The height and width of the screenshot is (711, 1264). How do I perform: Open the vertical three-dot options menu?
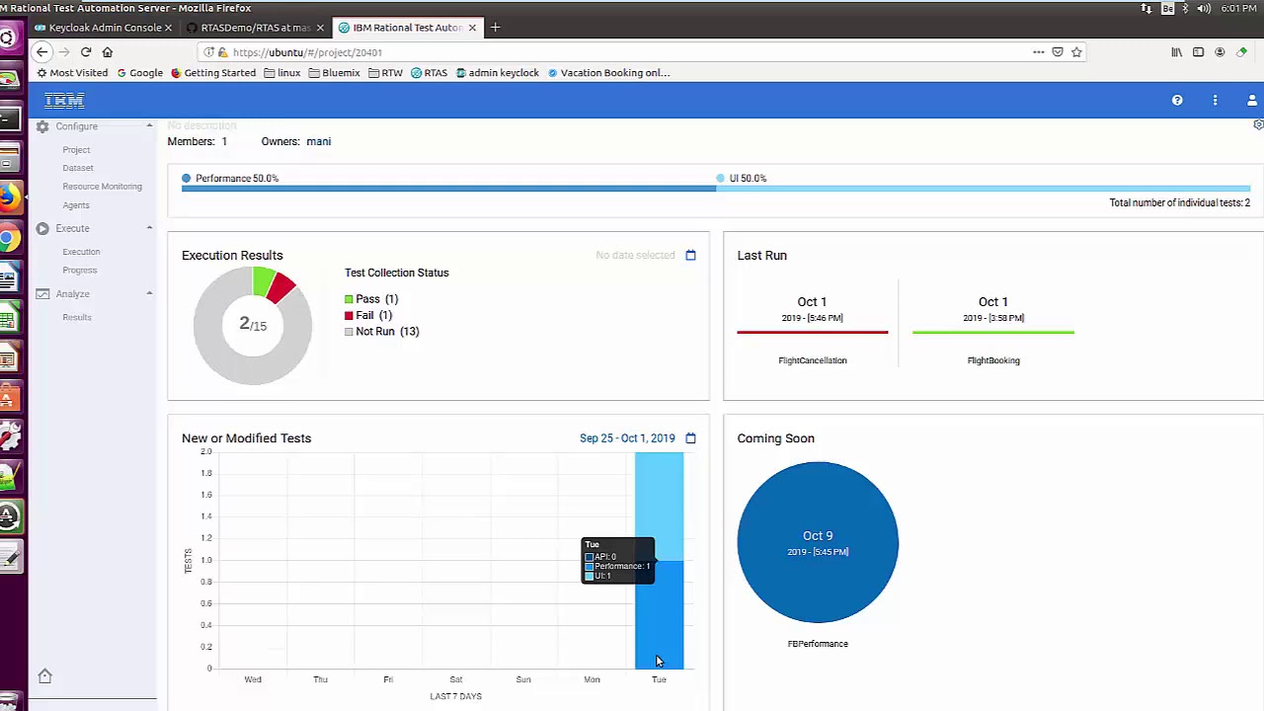(x=1215, y=100)
